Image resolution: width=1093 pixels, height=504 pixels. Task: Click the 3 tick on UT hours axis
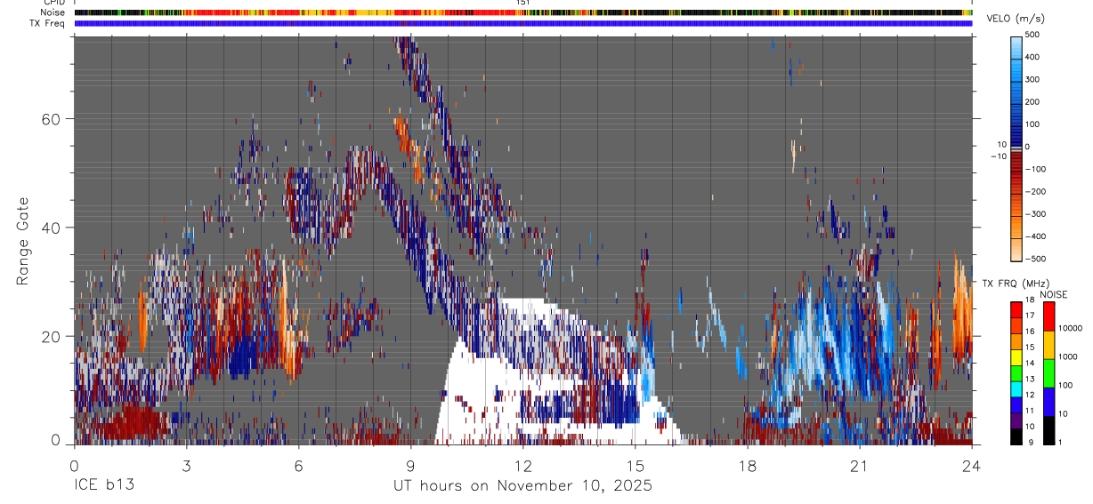click(187, 465)
